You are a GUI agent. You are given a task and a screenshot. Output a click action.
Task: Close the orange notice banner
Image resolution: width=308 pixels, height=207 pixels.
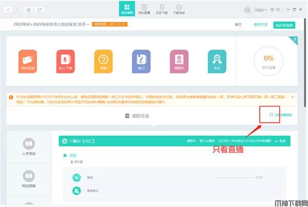point(292,97)
